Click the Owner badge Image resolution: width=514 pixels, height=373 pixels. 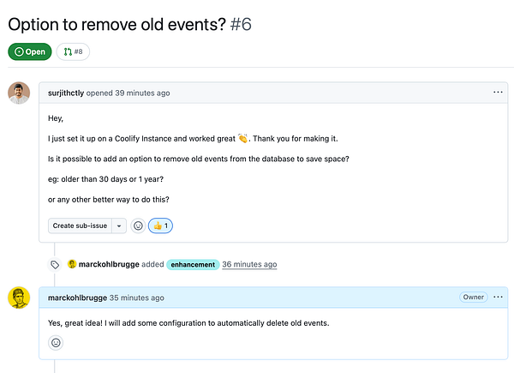click(474, 298)
